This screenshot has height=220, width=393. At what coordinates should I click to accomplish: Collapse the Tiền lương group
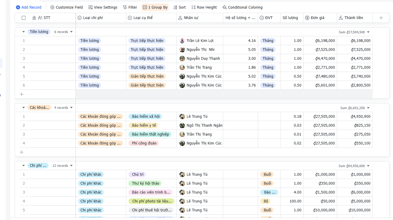click(24, 32)
